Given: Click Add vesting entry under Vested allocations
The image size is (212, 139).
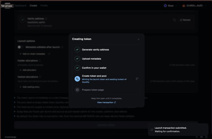Looking at the screenshot, I should [x=30, y=87].
